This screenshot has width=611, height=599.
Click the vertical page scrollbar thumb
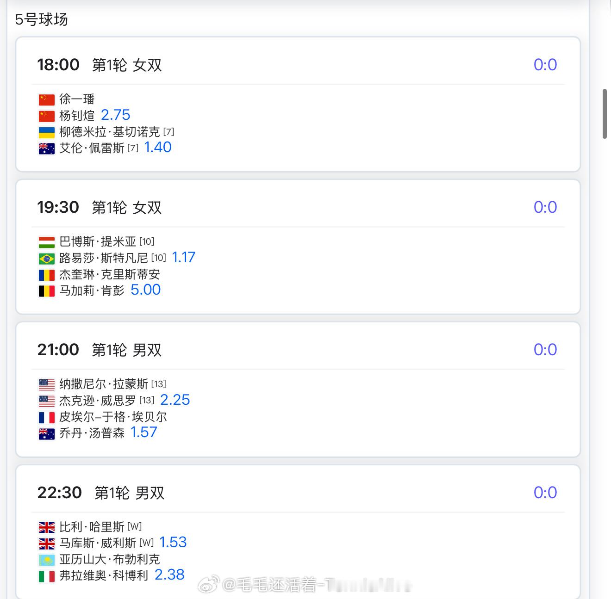[x=605, y=114]
